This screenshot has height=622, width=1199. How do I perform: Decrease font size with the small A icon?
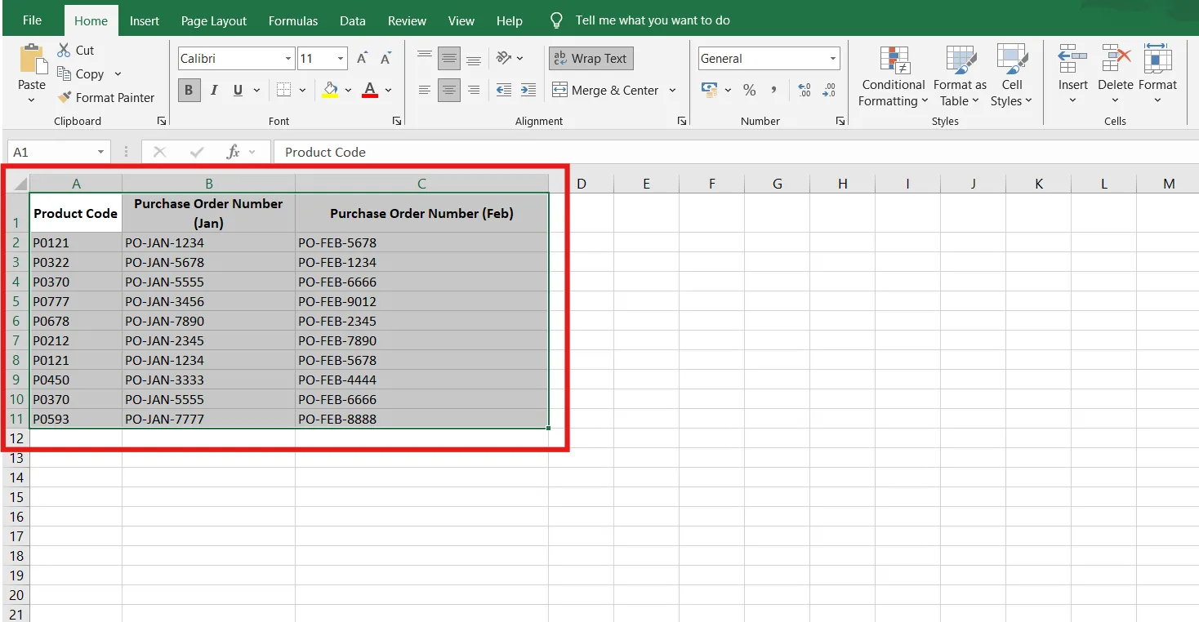point(386,59)
